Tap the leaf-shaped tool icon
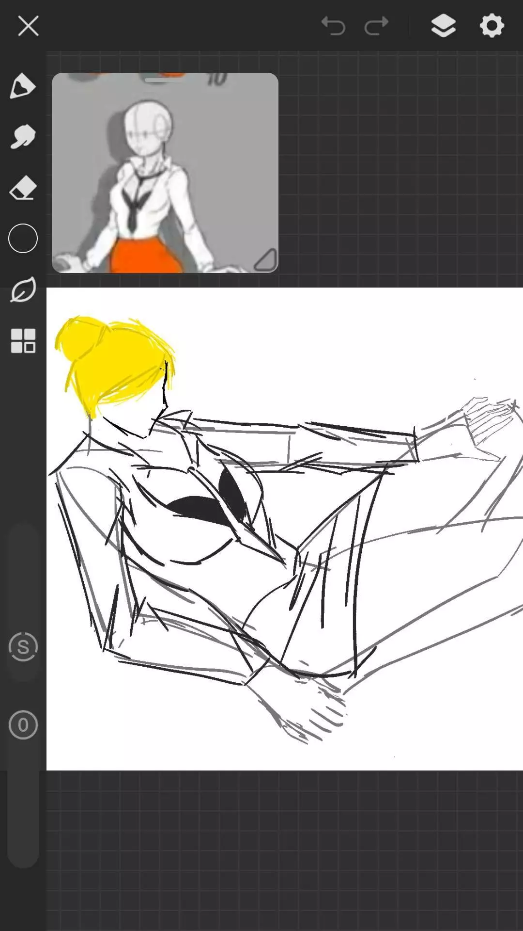The height and width of the screenshot is (931, 523). (x=23, y=290)
